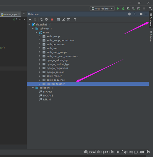Screen dimensions: 153x157
Task: Run with coverage shield icon
Action: point(128,9)
